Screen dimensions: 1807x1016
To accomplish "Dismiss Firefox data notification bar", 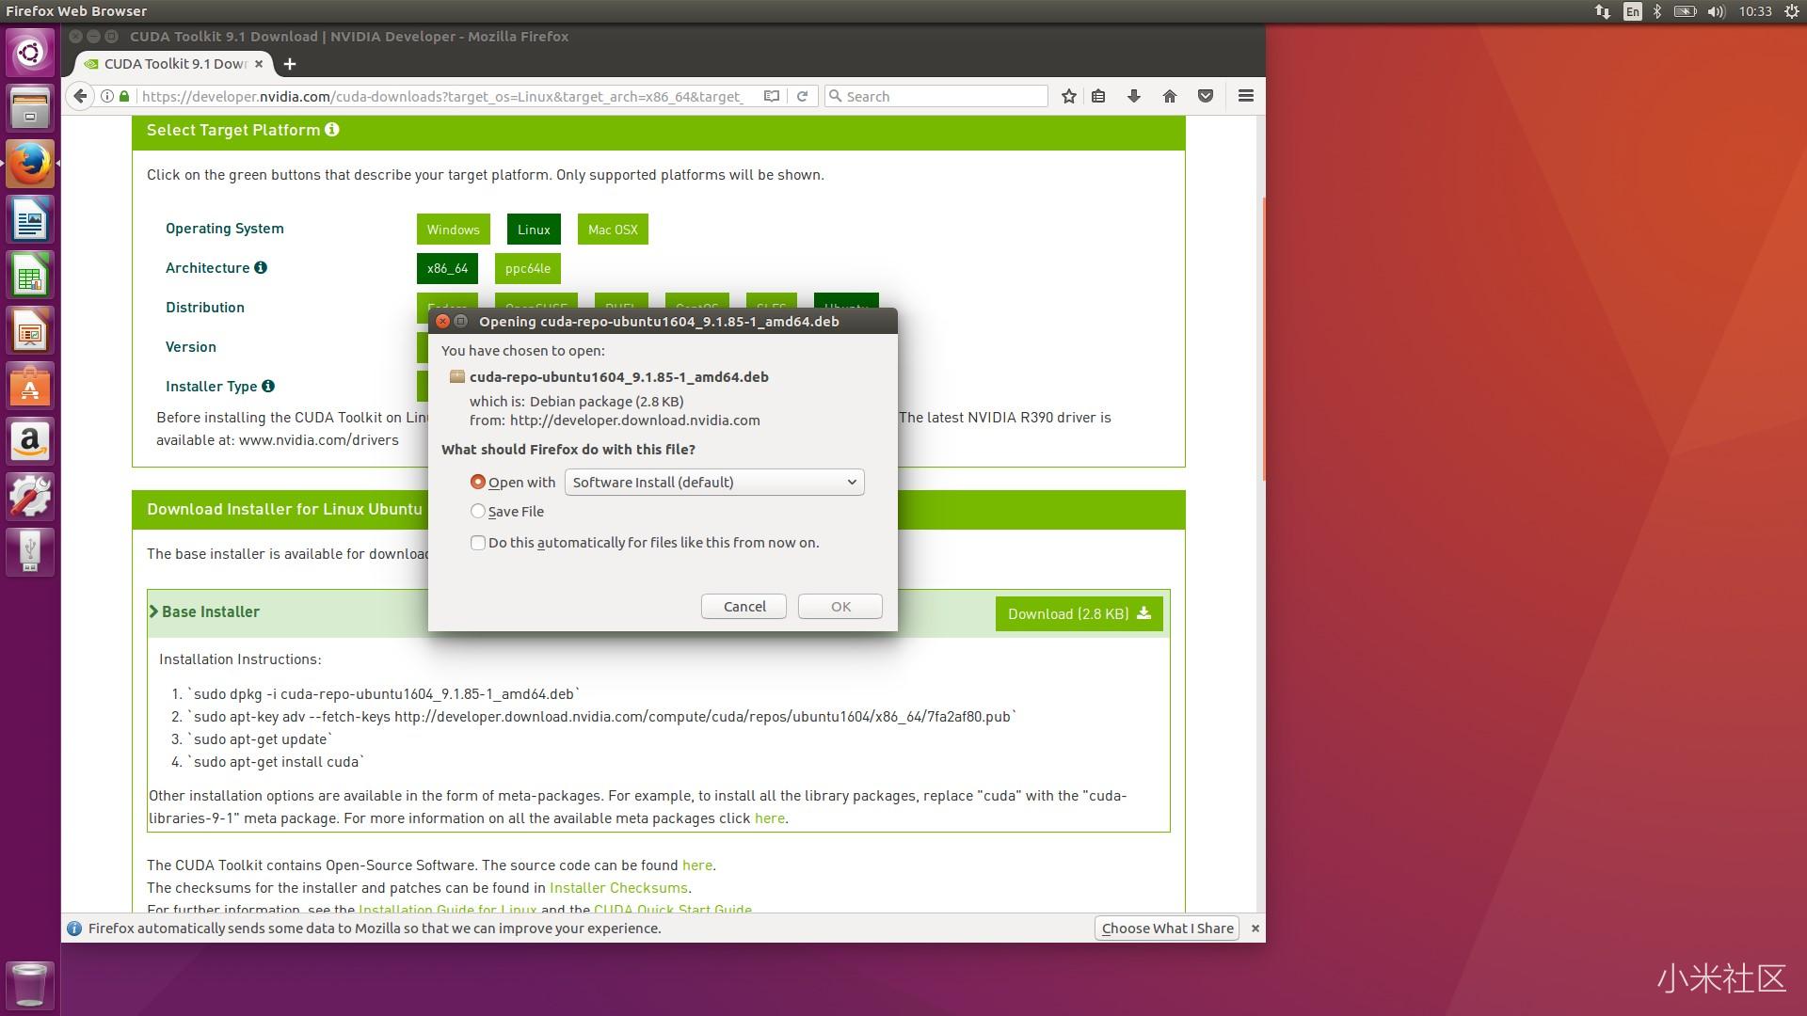I will 1255,928.
